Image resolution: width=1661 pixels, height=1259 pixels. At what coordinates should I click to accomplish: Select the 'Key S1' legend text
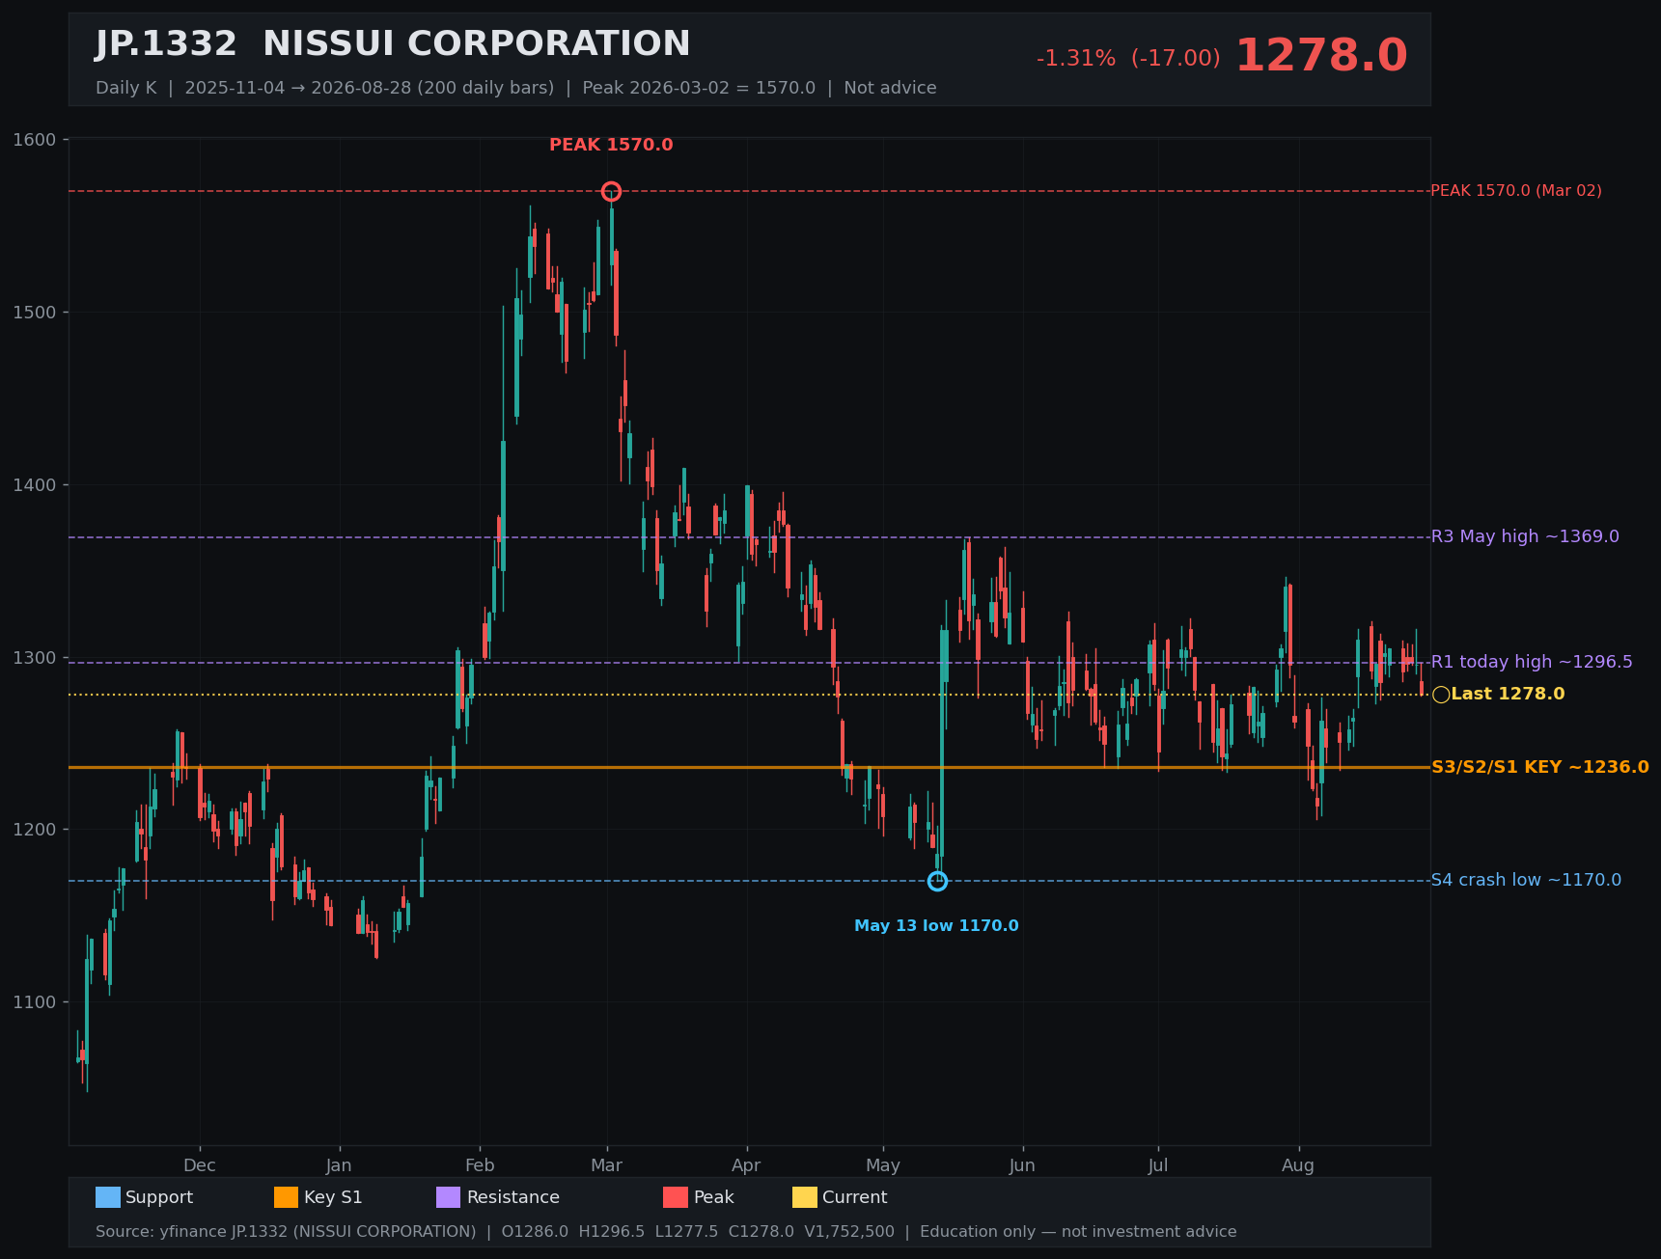(x=333, y=1197)
